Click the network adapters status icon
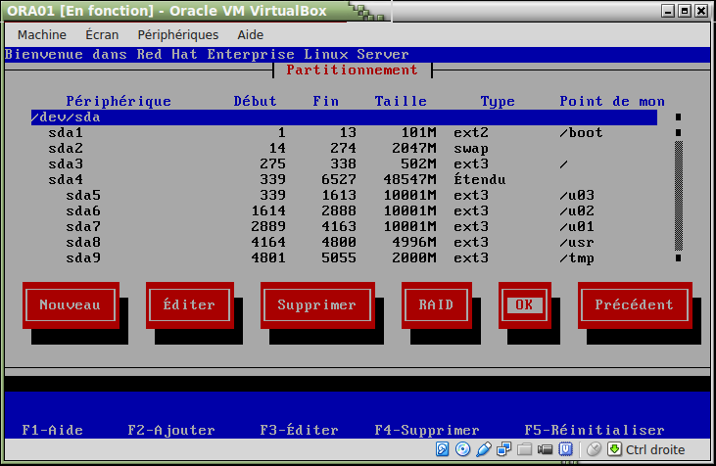Image resolution: width=716 pixels, height=466 pixels. tap(504, 449)
